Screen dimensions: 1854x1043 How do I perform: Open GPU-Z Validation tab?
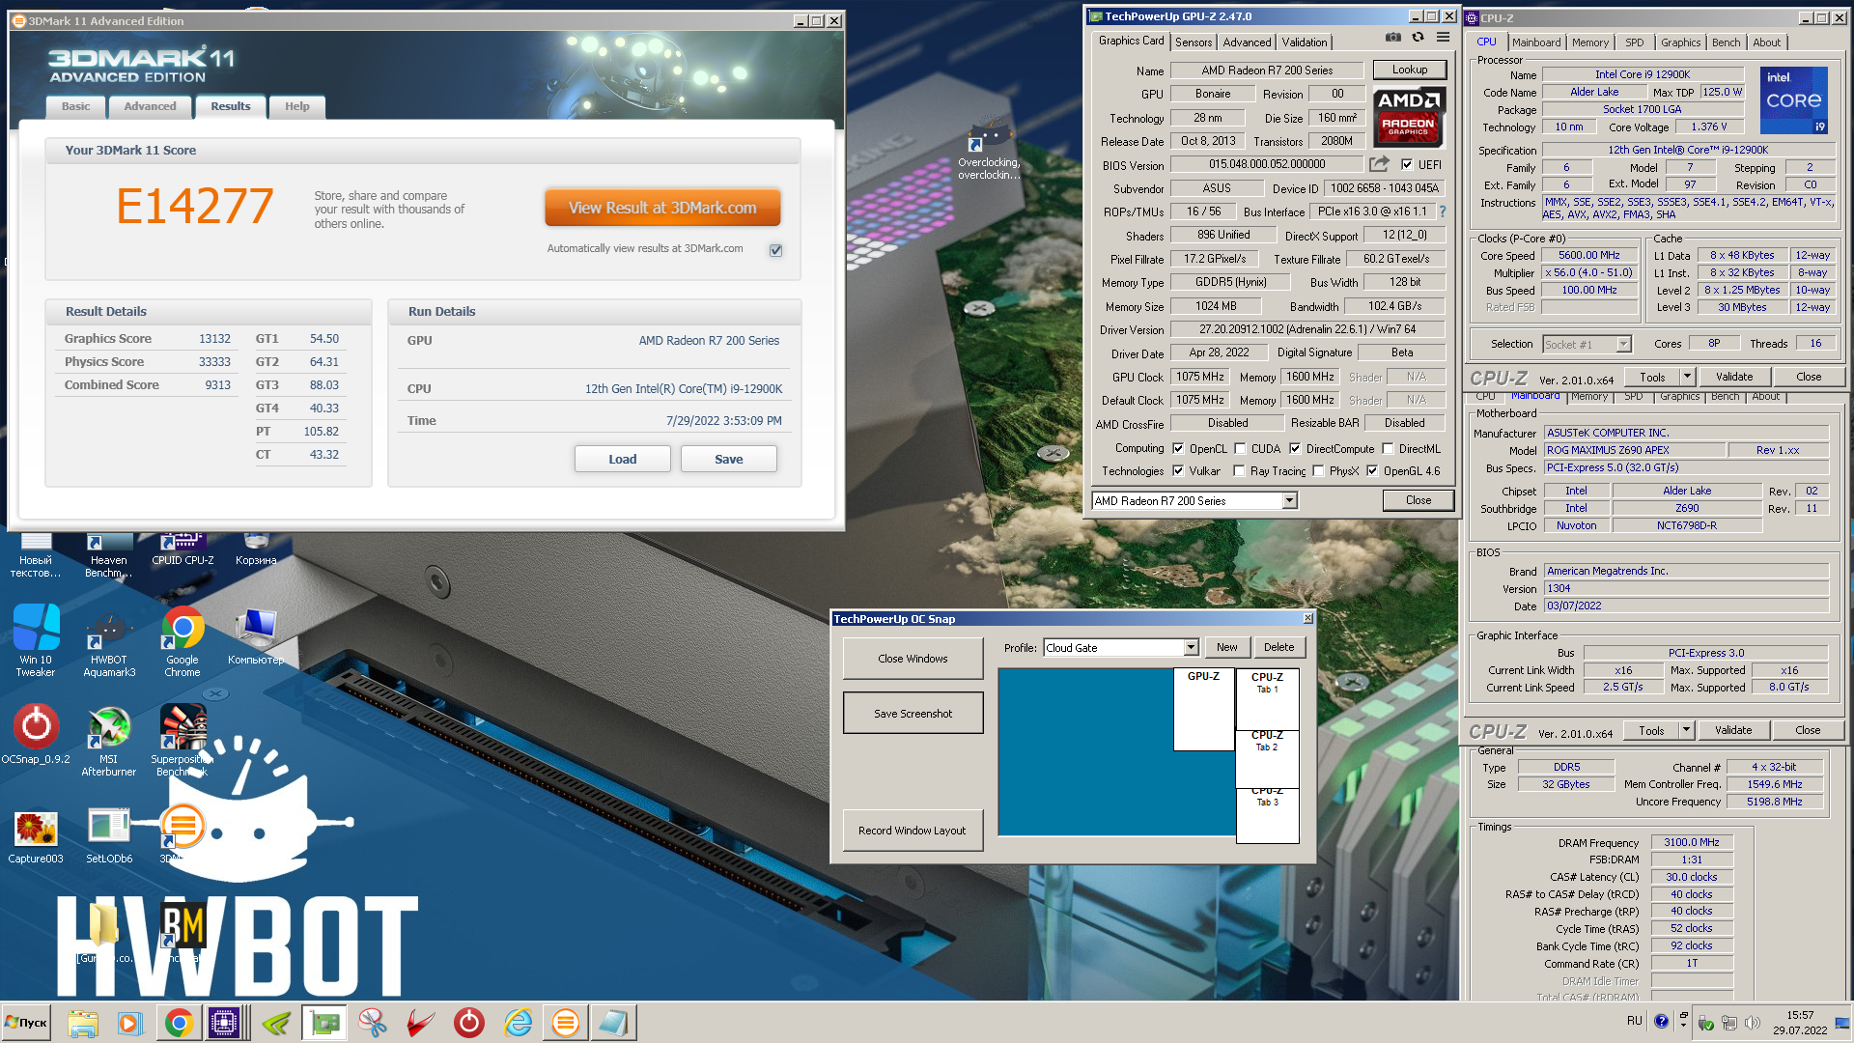[x=1305, y=42]
